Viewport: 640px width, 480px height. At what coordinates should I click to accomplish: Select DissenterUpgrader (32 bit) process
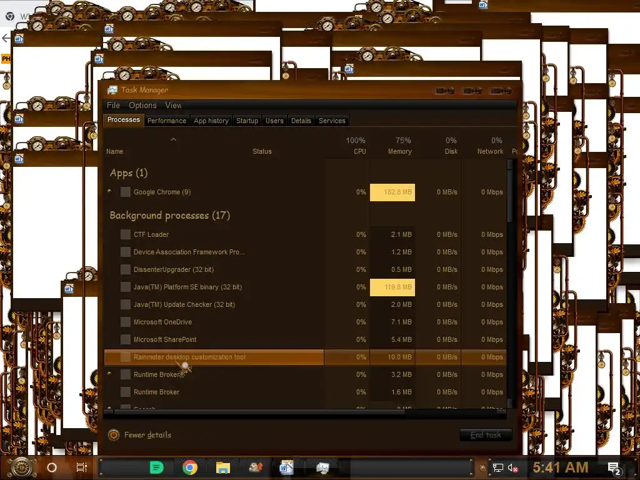click(x=305, y=269)
